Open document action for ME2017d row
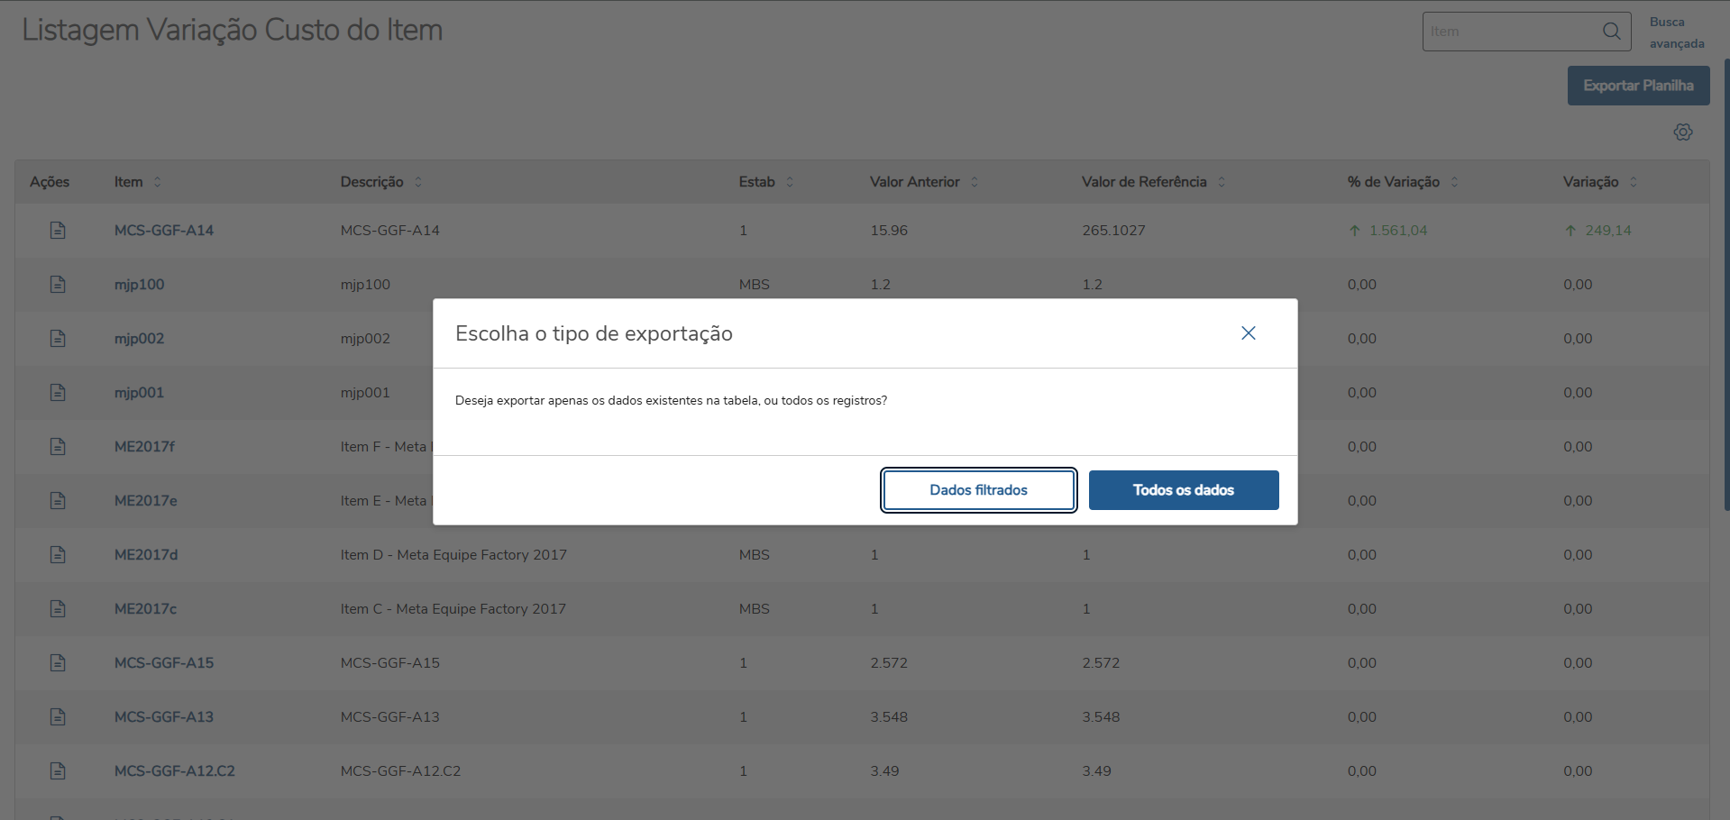 click(58, 555)
